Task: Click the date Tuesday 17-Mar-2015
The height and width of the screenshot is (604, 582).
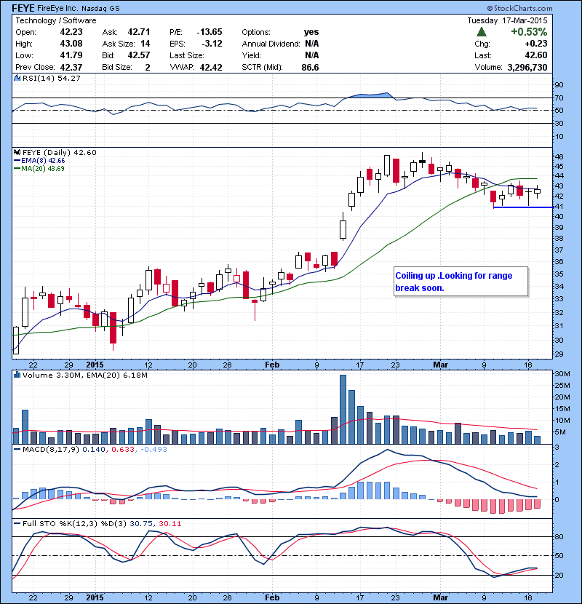Action: [x=507, y=20]
